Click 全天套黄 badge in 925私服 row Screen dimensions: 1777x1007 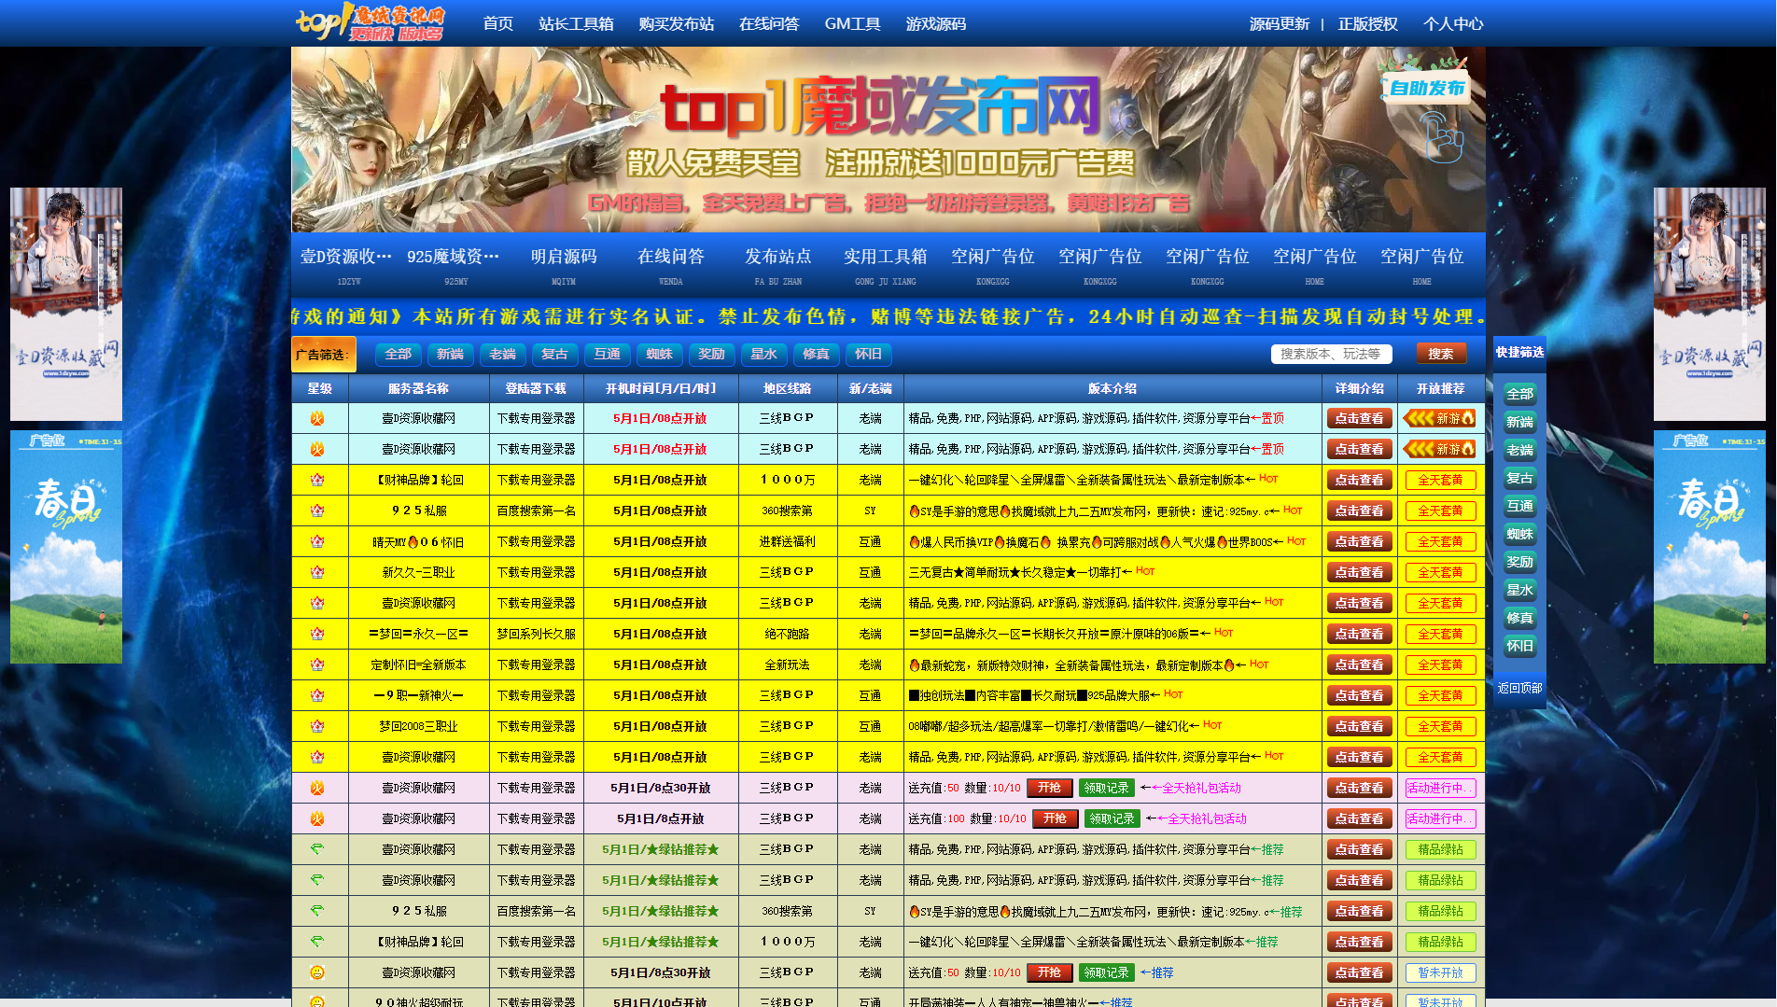1439,510
